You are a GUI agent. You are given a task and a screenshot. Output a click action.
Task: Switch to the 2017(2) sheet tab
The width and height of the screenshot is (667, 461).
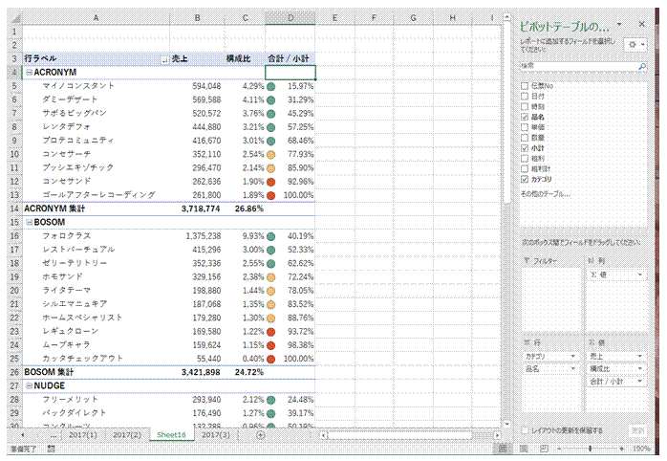point(127,434)
